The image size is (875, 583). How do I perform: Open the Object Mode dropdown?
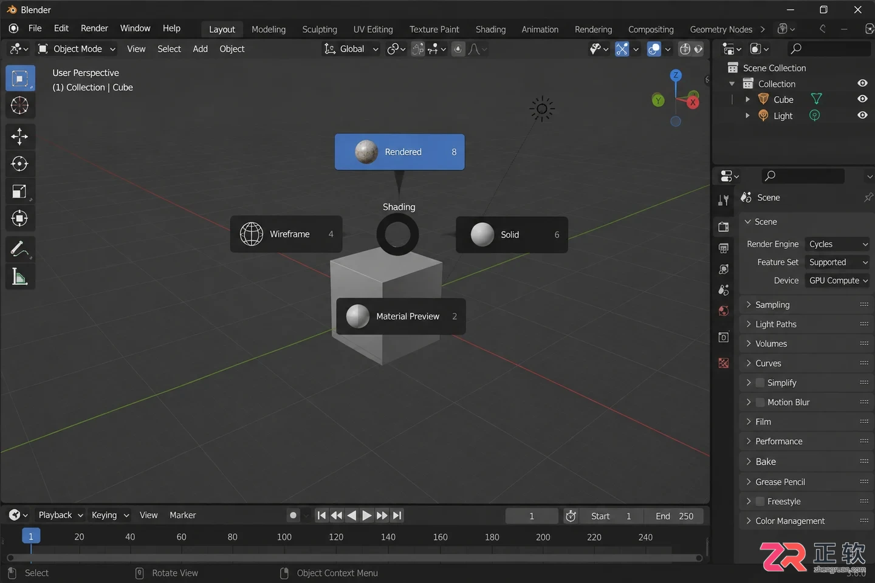[77, 49]
